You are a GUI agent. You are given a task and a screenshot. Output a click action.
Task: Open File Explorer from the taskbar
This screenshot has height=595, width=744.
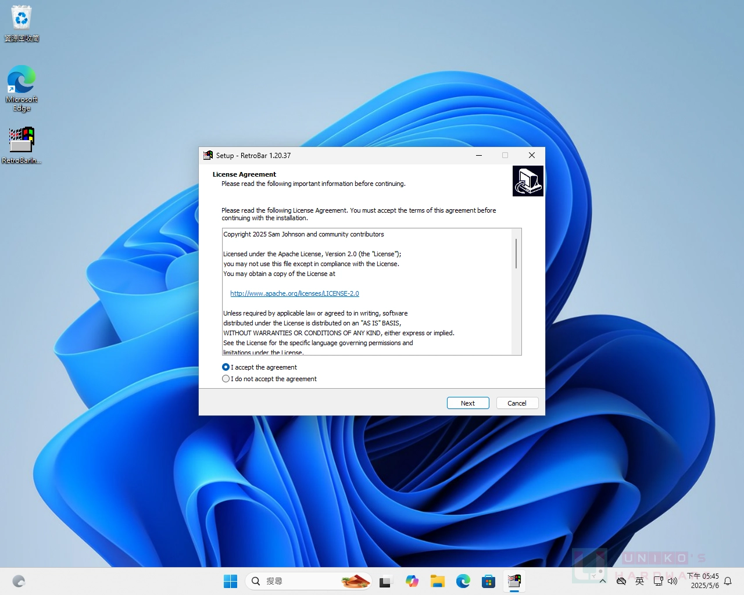point(438,581)
